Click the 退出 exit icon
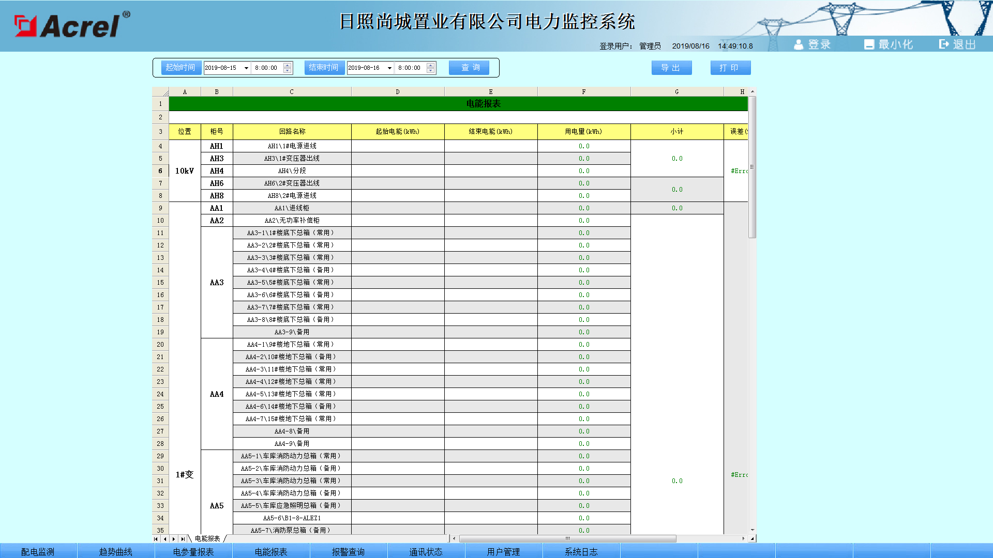 pyautogui.click(x=944, y=44)
